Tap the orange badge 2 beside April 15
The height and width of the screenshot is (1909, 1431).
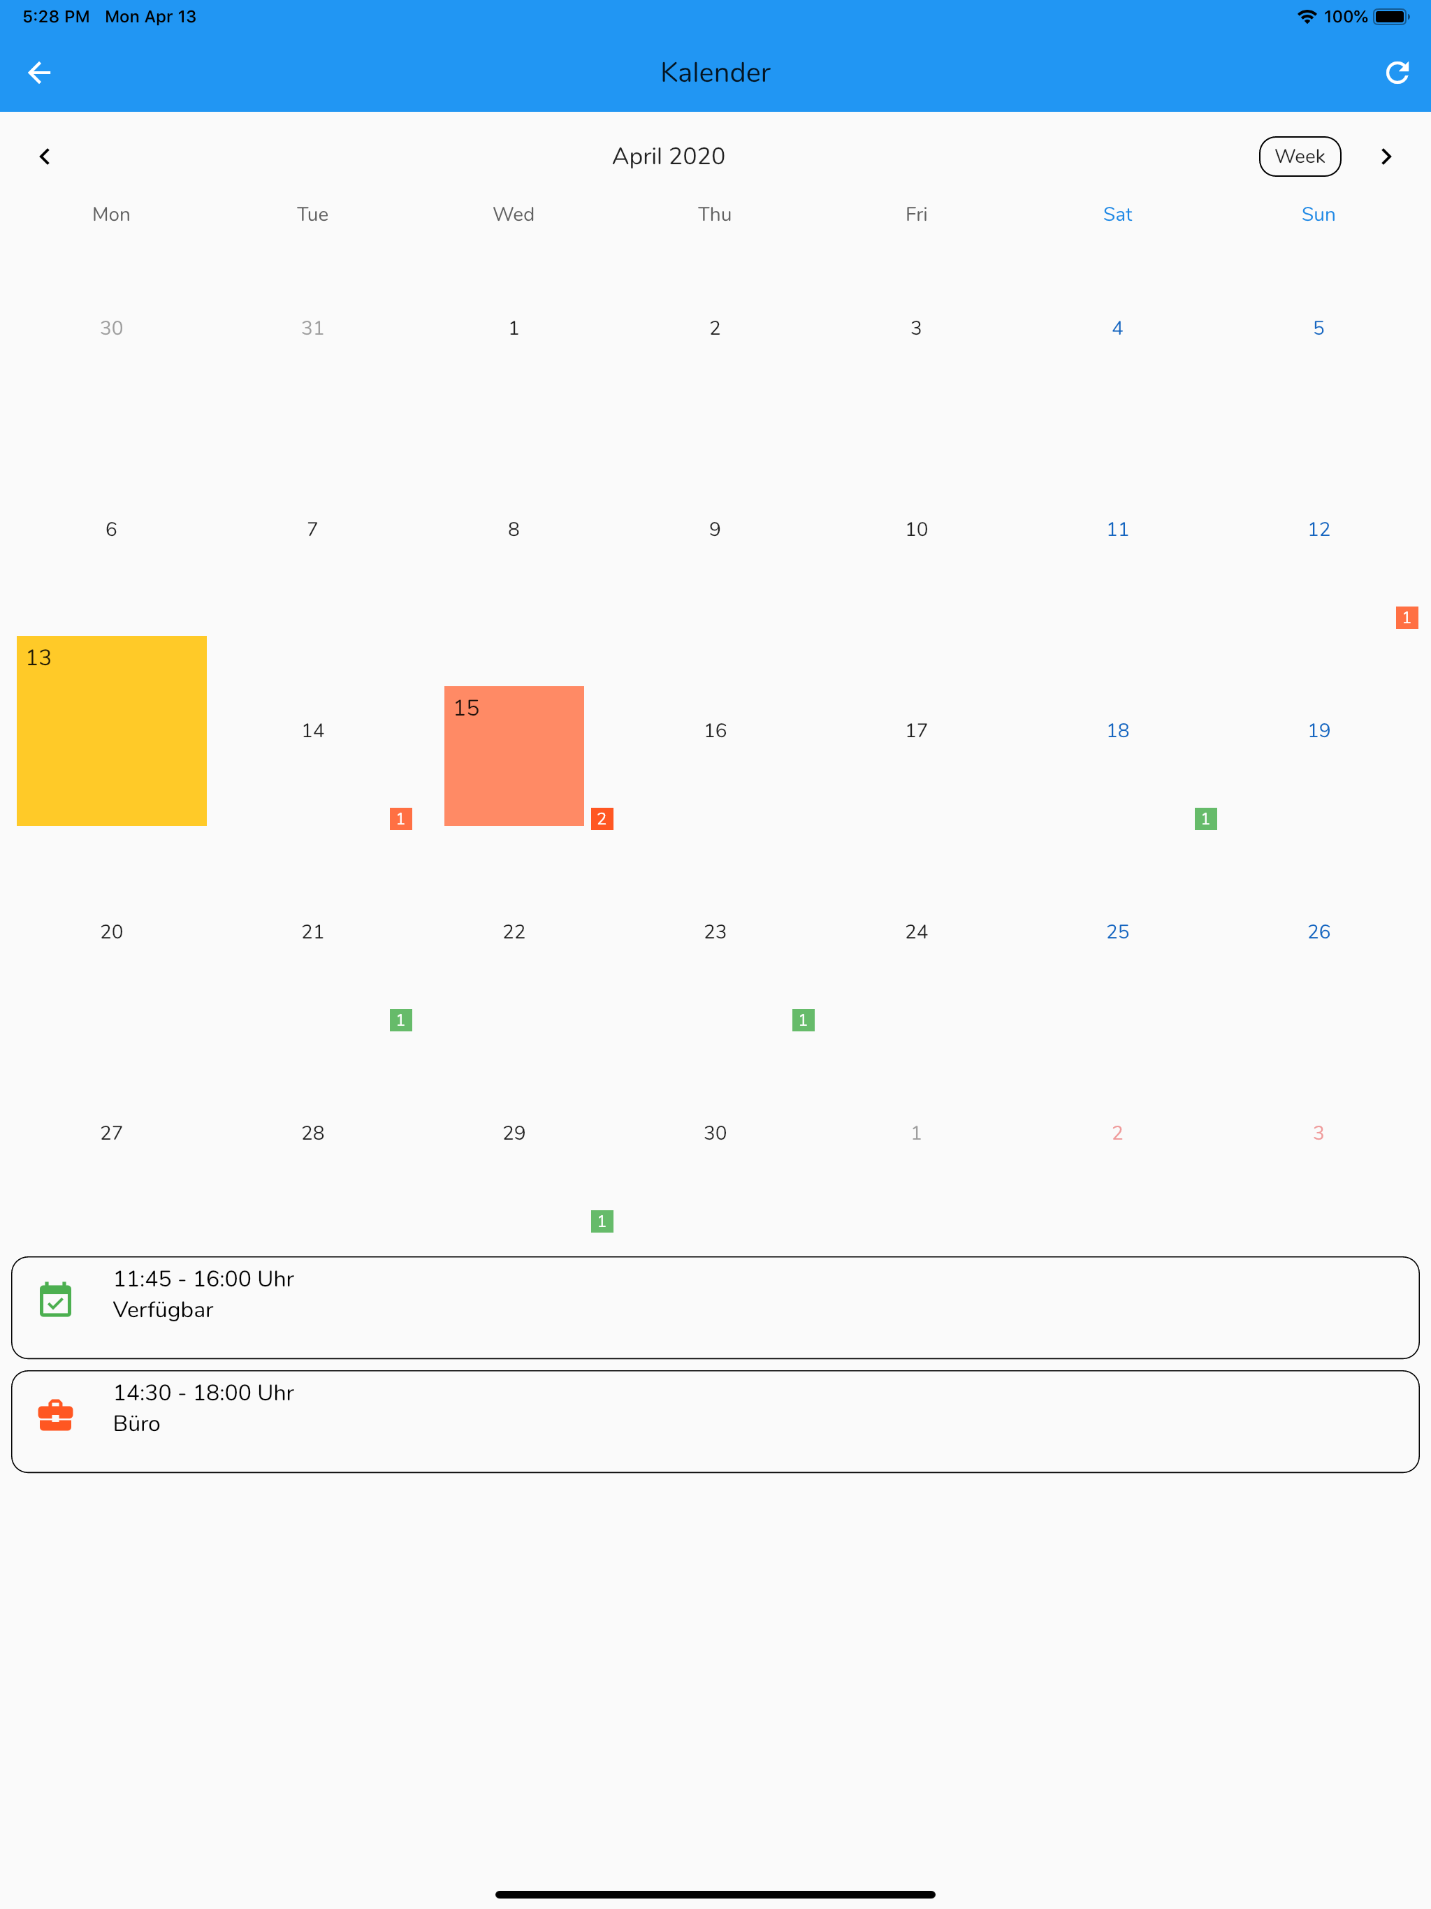602,819
